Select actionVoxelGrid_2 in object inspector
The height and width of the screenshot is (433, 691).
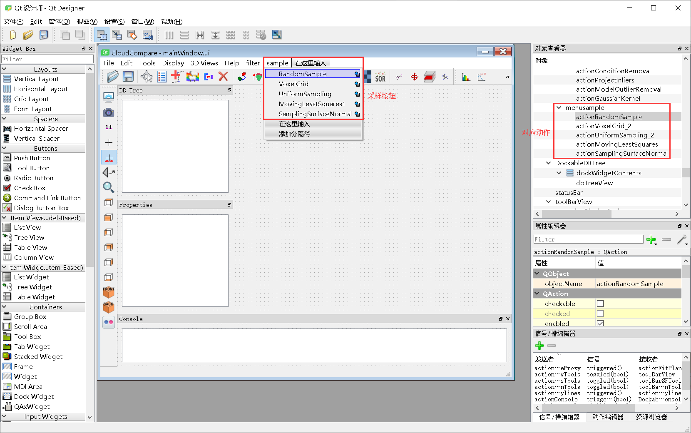(x=603, y=126)
